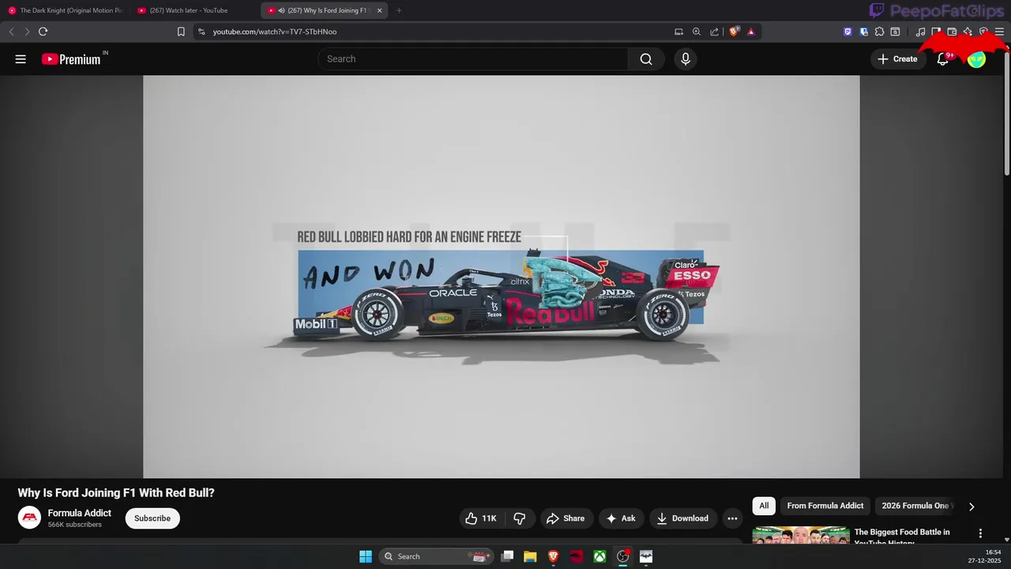The image size is (1011, 569).
Task: Open YouTube guide hamburger menu
Action: [x=21, y=59]
